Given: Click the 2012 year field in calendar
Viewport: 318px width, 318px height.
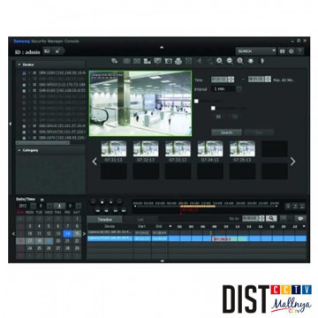Looking at the screenshot, I should pos(23,206).
